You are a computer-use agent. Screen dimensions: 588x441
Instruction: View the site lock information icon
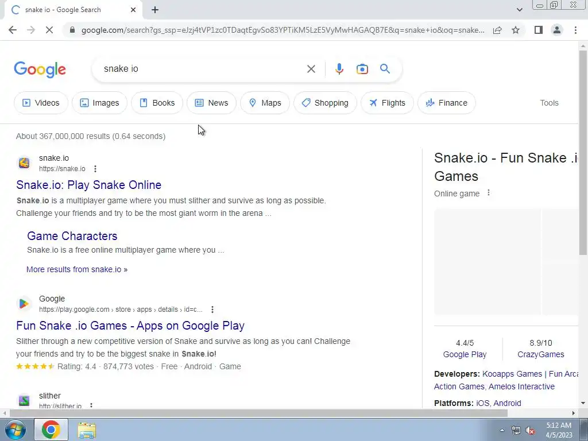coord(72,30)
